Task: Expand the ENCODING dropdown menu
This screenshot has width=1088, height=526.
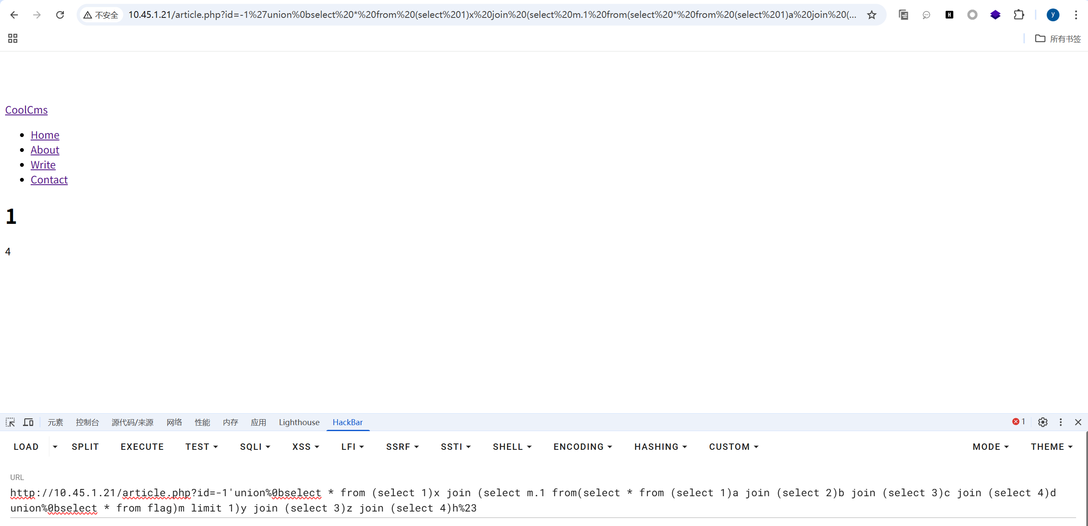Action: (582, 447)
